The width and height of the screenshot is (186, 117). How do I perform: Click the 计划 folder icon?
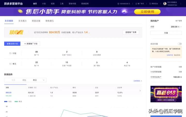(10, 53)
